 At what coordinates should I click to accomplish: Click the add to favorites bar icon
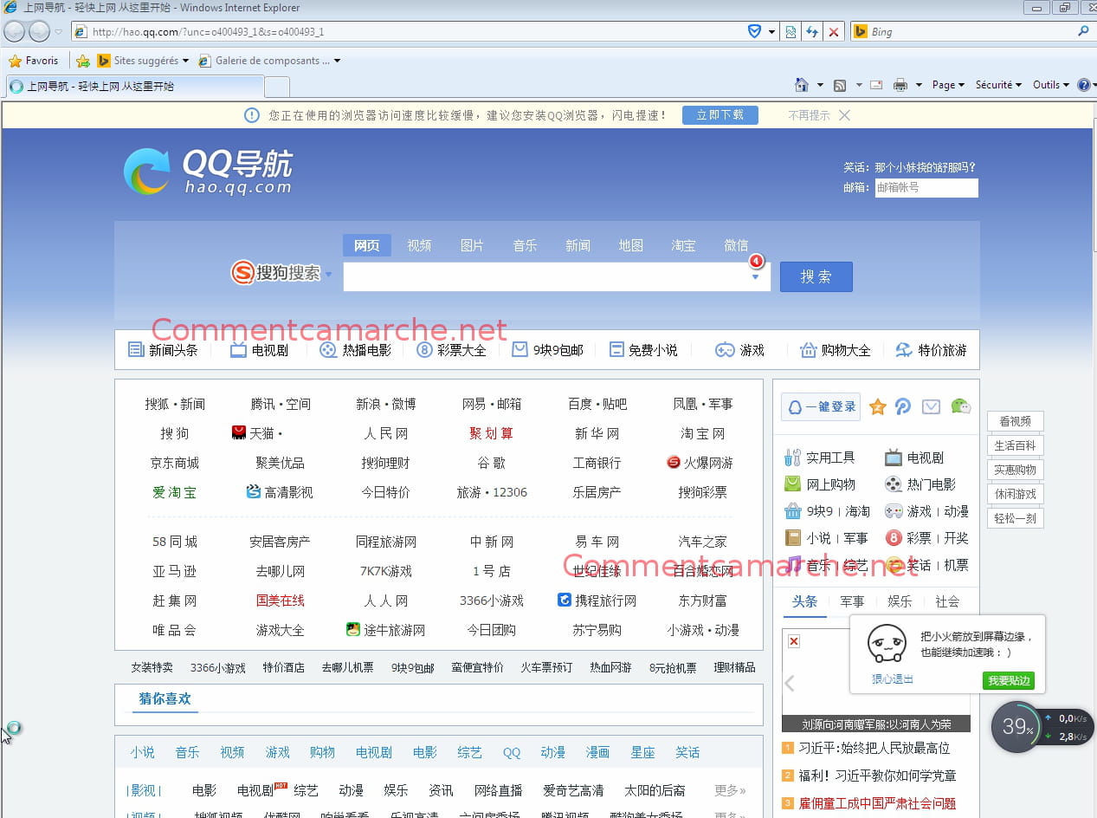coord(83,61)
